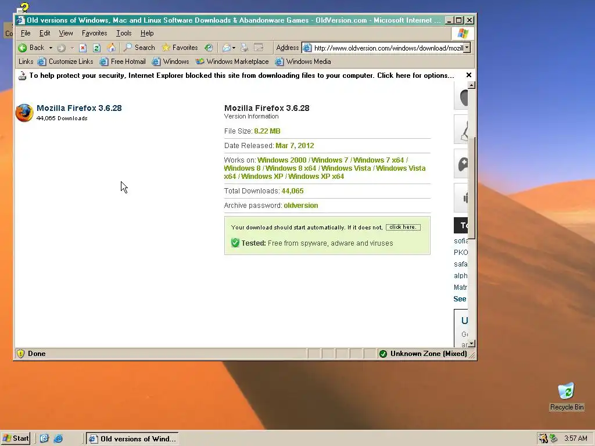
Task: Open Windows Media link
Action: click(x=303, y=62)
